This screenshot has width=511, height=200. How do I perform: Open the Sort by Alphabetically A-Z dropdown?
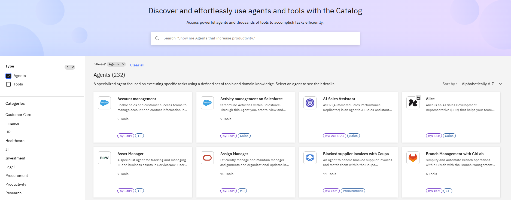(482, 84)
